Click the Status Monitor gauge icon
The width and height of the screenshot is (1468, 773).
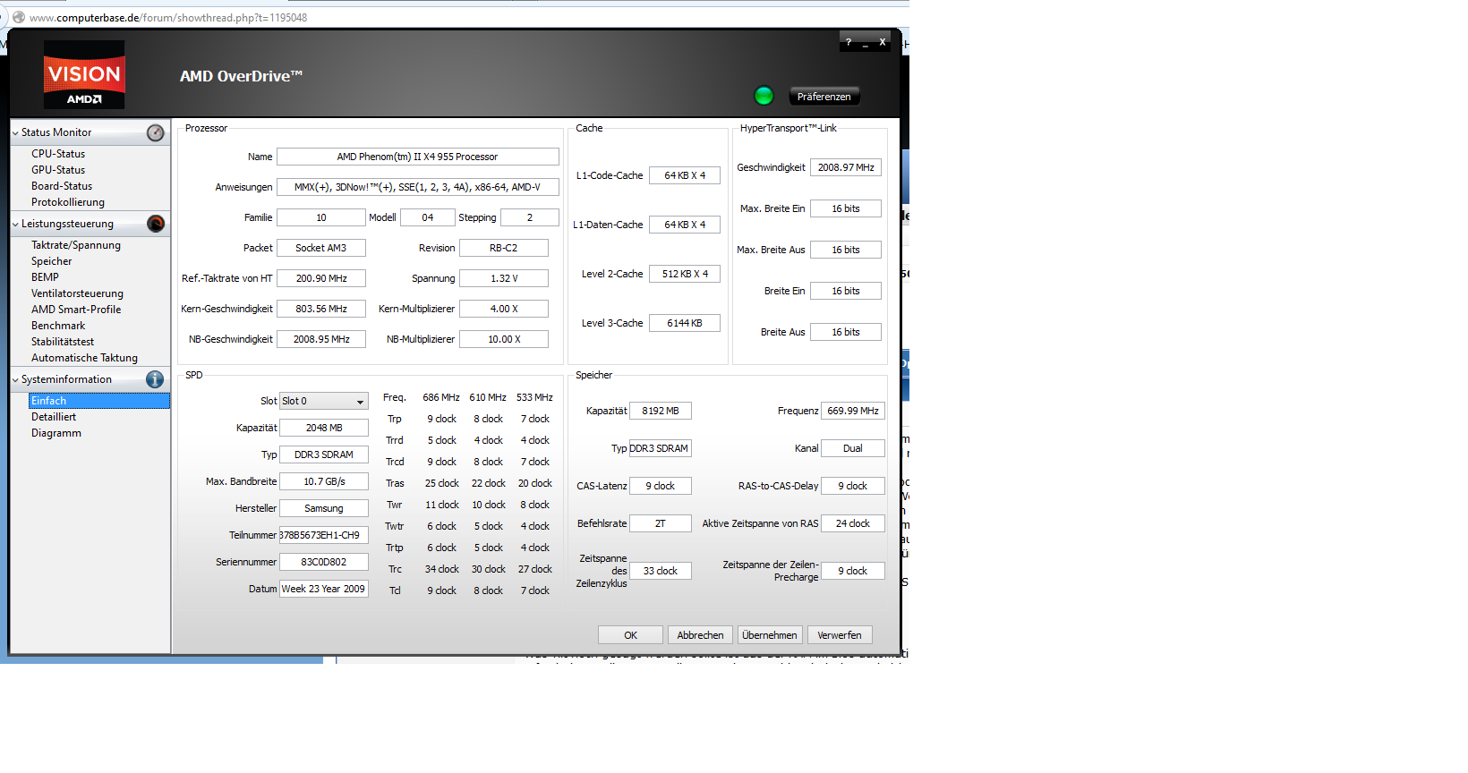click(x=155, y=132)
